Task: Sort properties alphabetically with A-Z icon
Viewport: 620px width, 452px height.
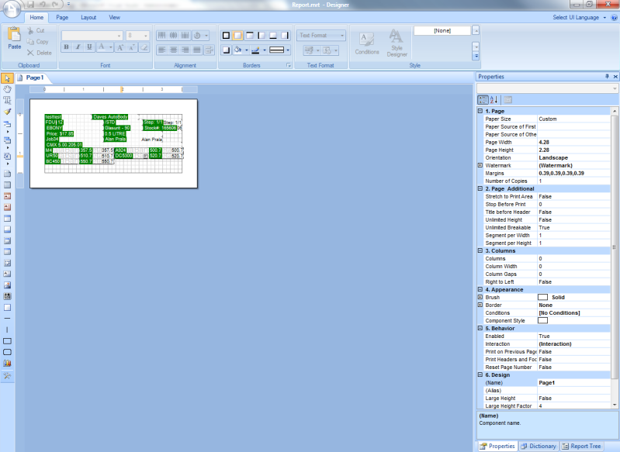Action: pyautogui.click(x=494, y=100)
